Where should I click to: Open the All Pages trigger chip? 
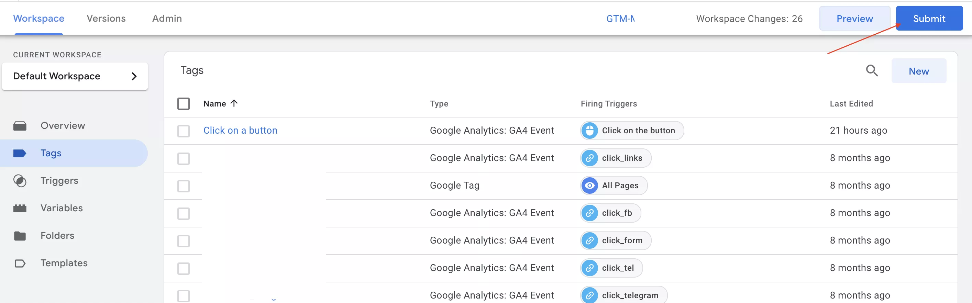[x=614, y=186]
